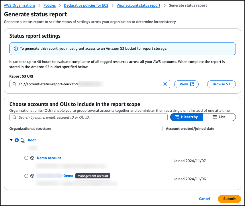Image resolution: width=245 pixels, height=206 pixels.
Task: Click the List view lines icon
Action: coord(215,117)
